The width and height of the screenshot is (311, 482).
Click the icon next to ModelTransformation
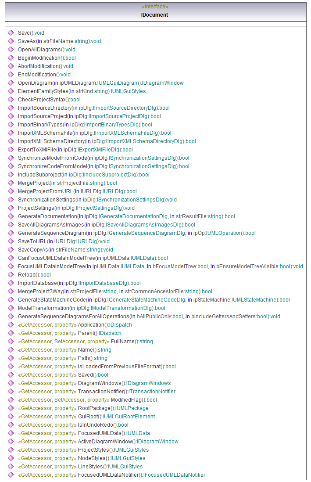(11, 308)
